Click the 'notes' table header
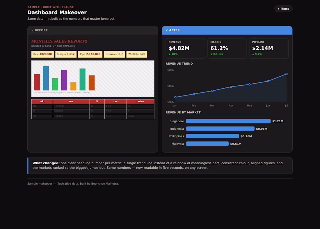Viewport: 320px width, 229px height. pyautogui.click(x=140, y=101)
